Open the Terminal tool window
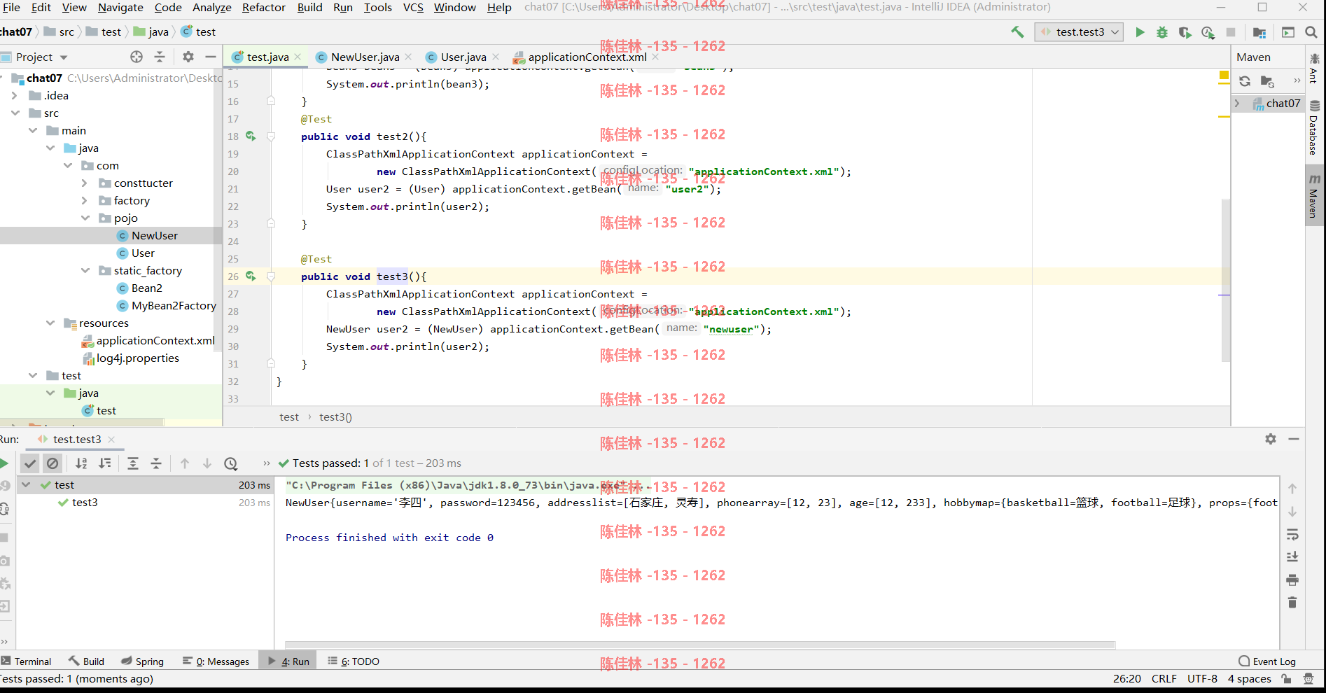Screen dimensions: 1326x693 click(x=27, y=661)
